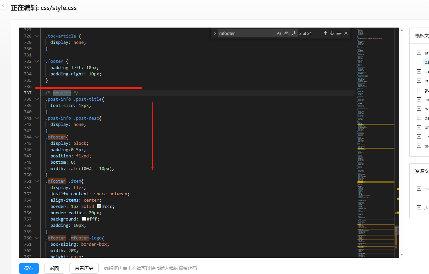The width and height of the screenshot is (429, 274).
Task: Expand the 'ar' template folder plus icon
Action: click(419, 53)
